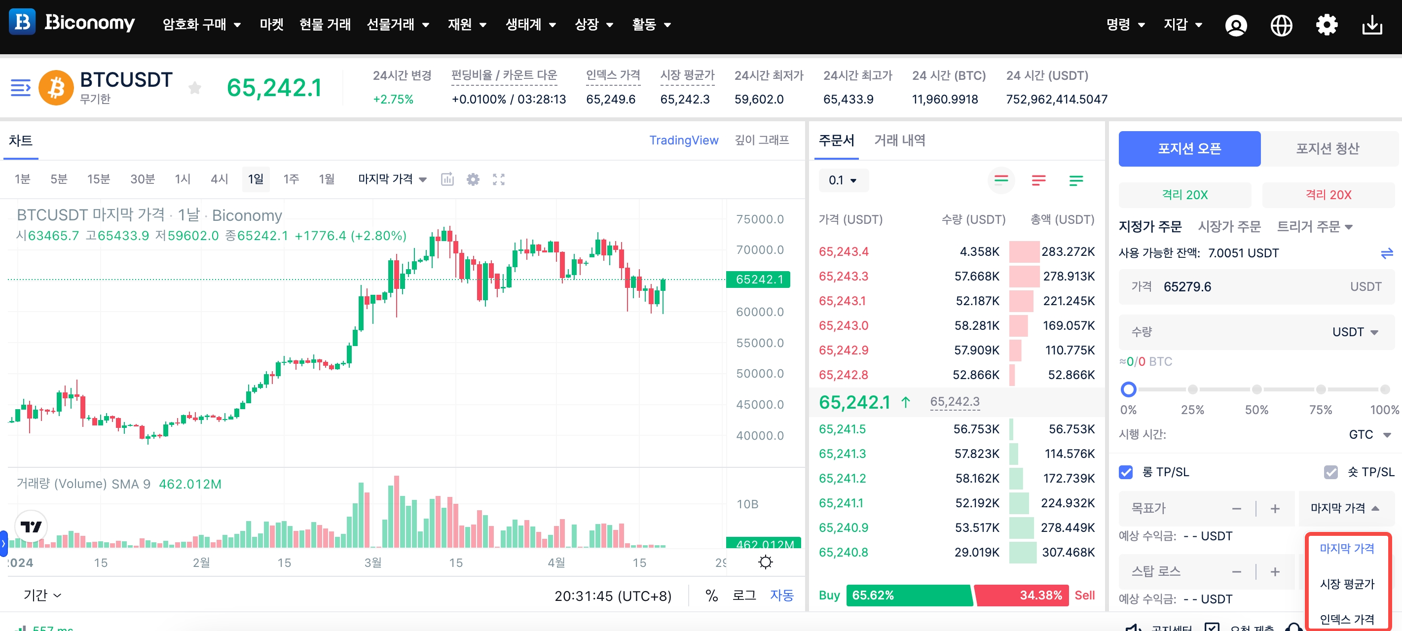The image size is (1402, 631).
Task: Open the chart settings gear icon
Action: 473,179
